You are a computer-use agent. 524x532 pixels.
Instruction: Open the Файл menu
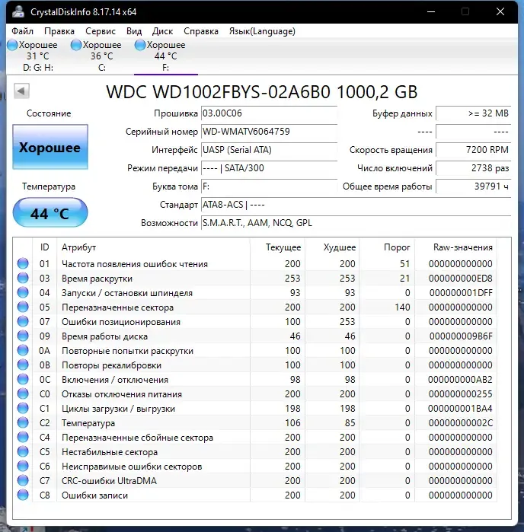point(22,31)
